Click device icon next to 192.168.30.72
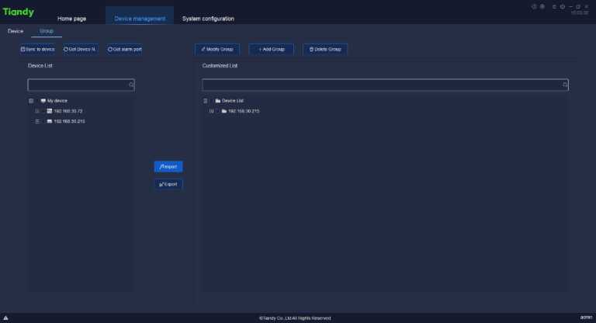 (x=50, y=111)
